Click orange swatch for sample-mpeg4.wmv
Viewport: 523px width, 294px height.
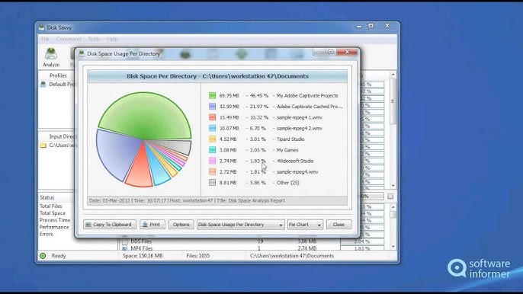pyautogui.click(x=212, y=171)
